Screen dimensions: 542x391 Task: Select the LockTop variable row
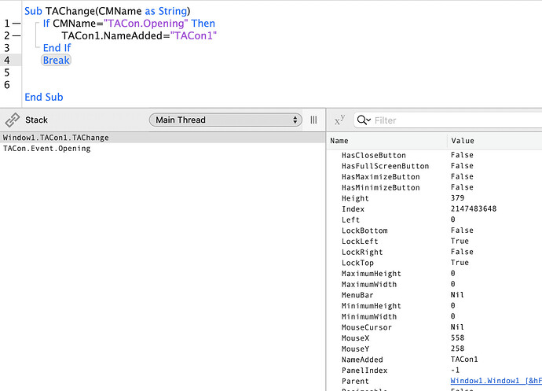click(434, 263)
